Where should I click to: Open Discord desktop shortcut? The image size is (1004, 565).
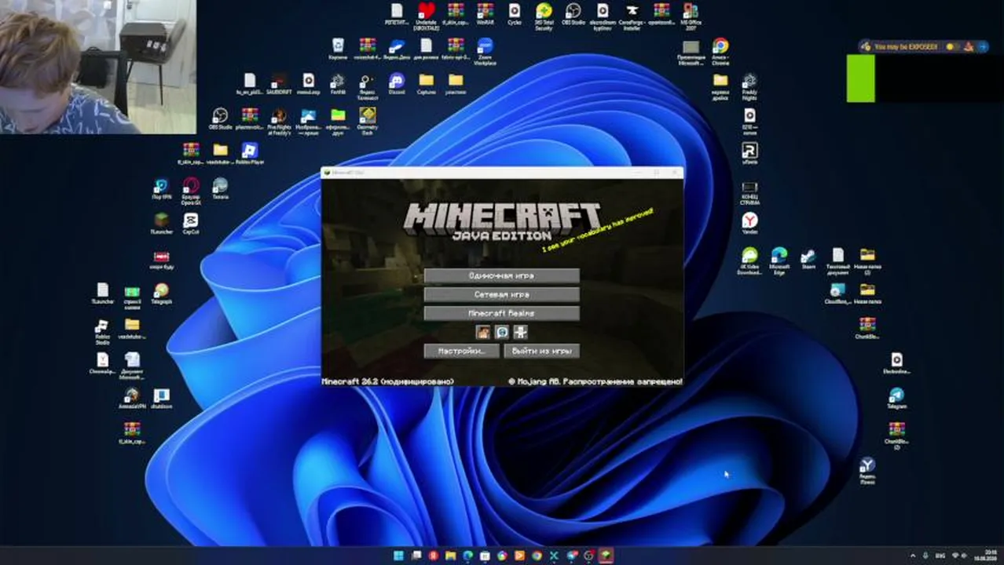pyautogui.click(x=396, y=83)
